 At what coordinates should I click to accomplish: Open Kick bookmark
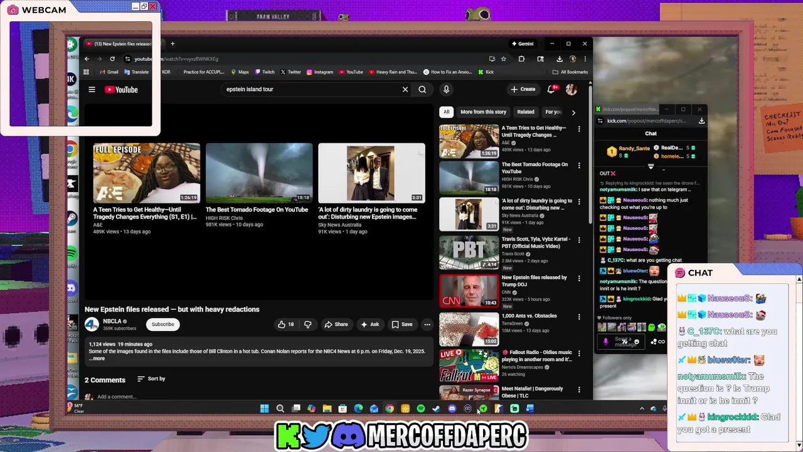tap(486, 72)
